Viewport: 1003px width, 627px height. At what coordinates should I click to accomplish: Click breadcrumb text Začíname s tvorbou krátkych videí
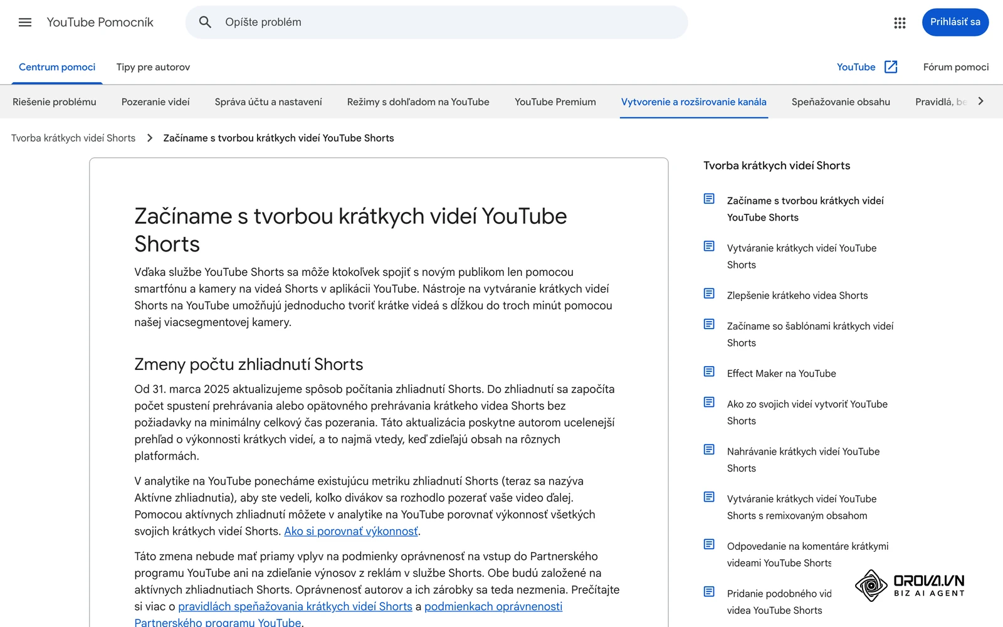coord(279,138)
